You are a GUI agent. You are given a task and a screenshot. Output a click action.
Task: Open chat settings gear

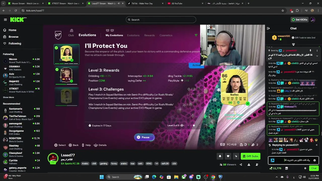(305, 168)
